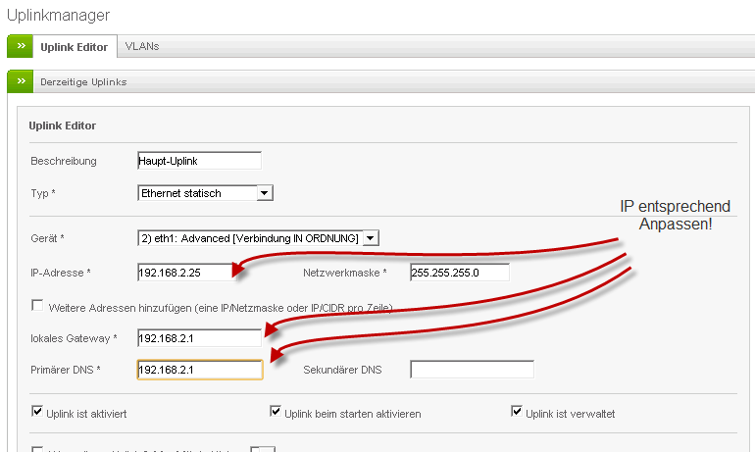
Task: Uncheck the Uplink ist verwaltet checkbox
Action: click(517, 412)
